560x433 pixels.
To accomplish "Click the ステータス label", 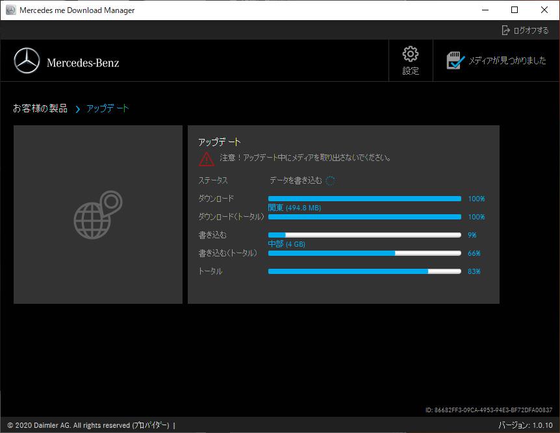I will [x=213, y=180].
